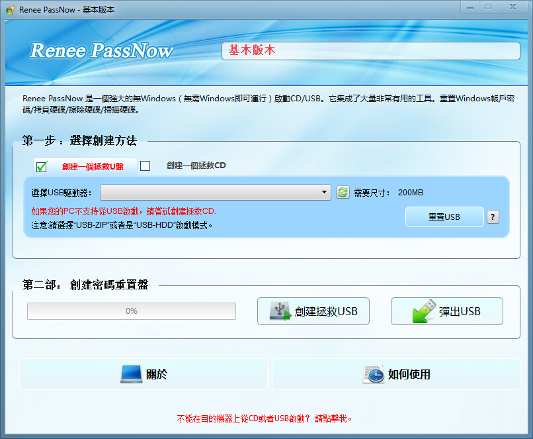
Task: Click the USB drive icon on 創建拯救USB
Action: point(280,311)
